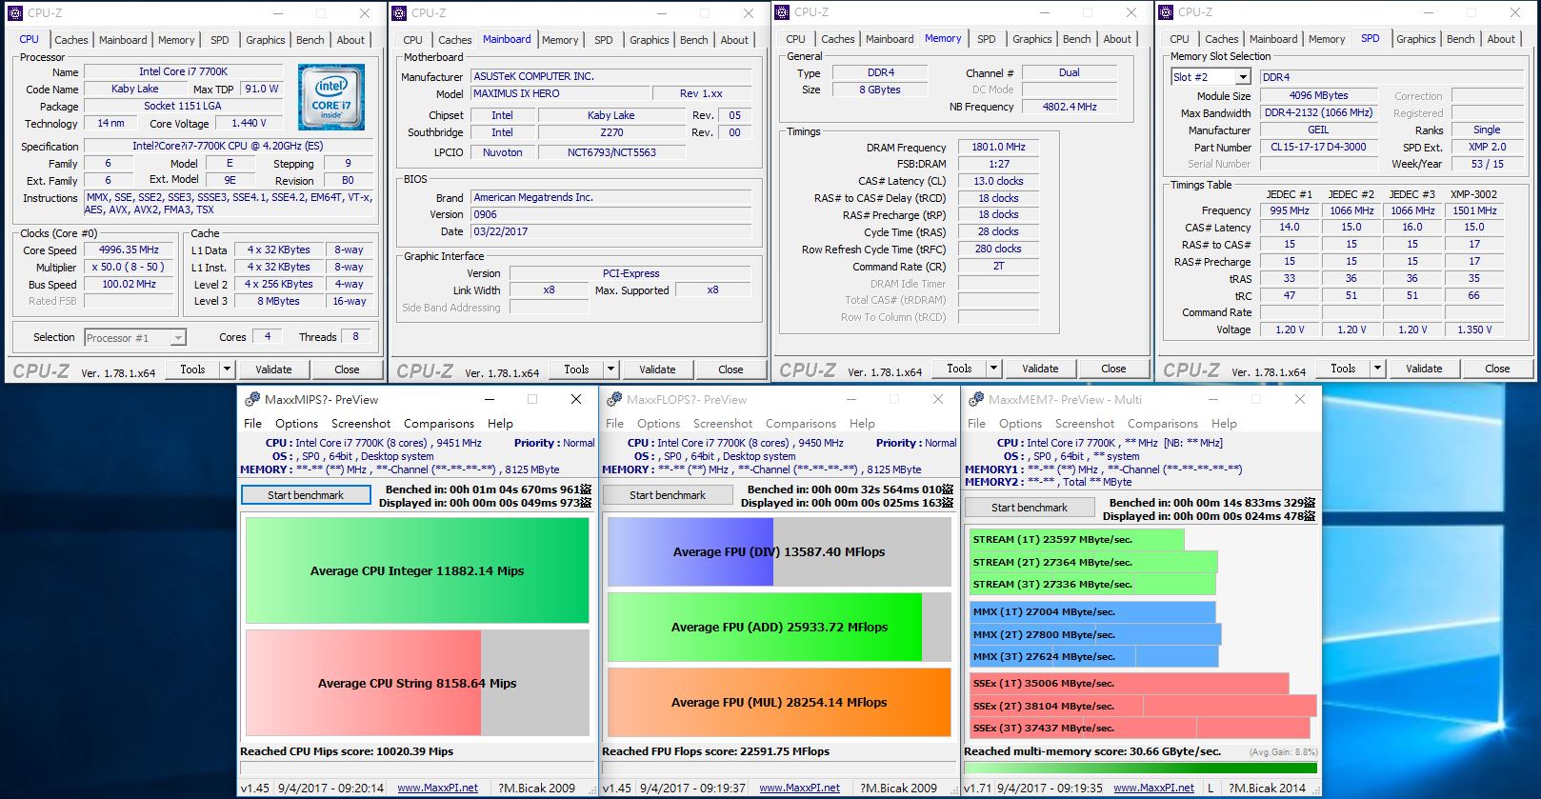Viewport: 1541px width, 799px height.
Task: Click MaxxMEM window title icon
Action: pos(976,399)
